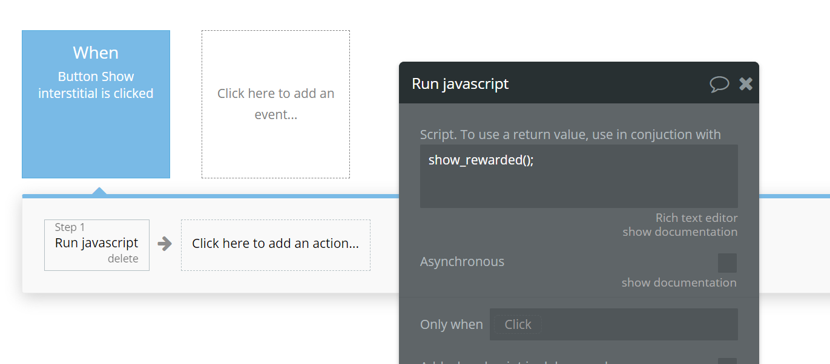Click into the Script code input field
This screenshot has width=830, height=364.
click(579, 176)
